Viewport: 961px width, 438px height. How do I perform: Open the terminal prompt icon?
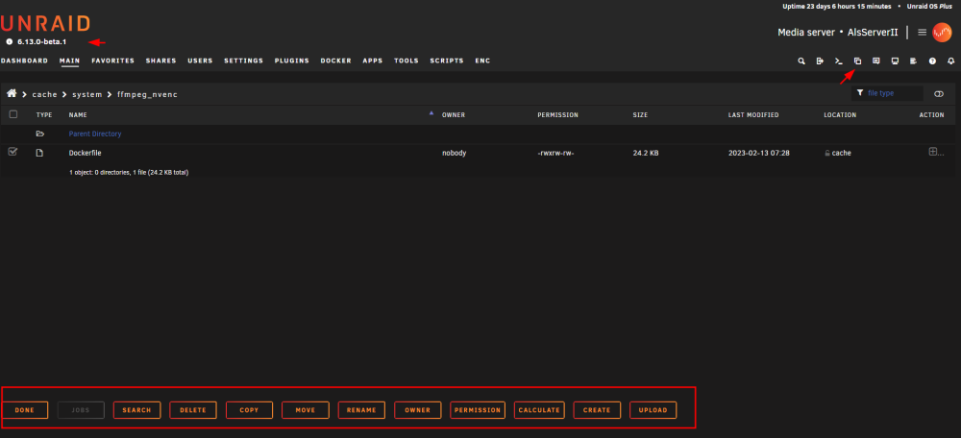click(839, 61)
